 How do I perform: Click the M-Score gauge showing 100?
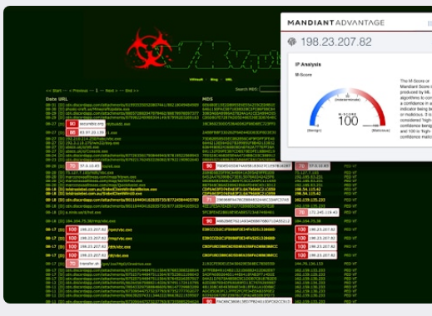(x=348, y=110)
